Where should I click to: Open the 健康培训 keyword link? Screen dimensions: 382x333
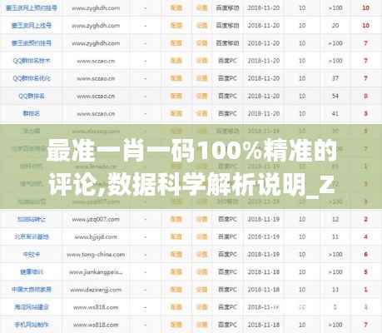(x=32, y=272)
